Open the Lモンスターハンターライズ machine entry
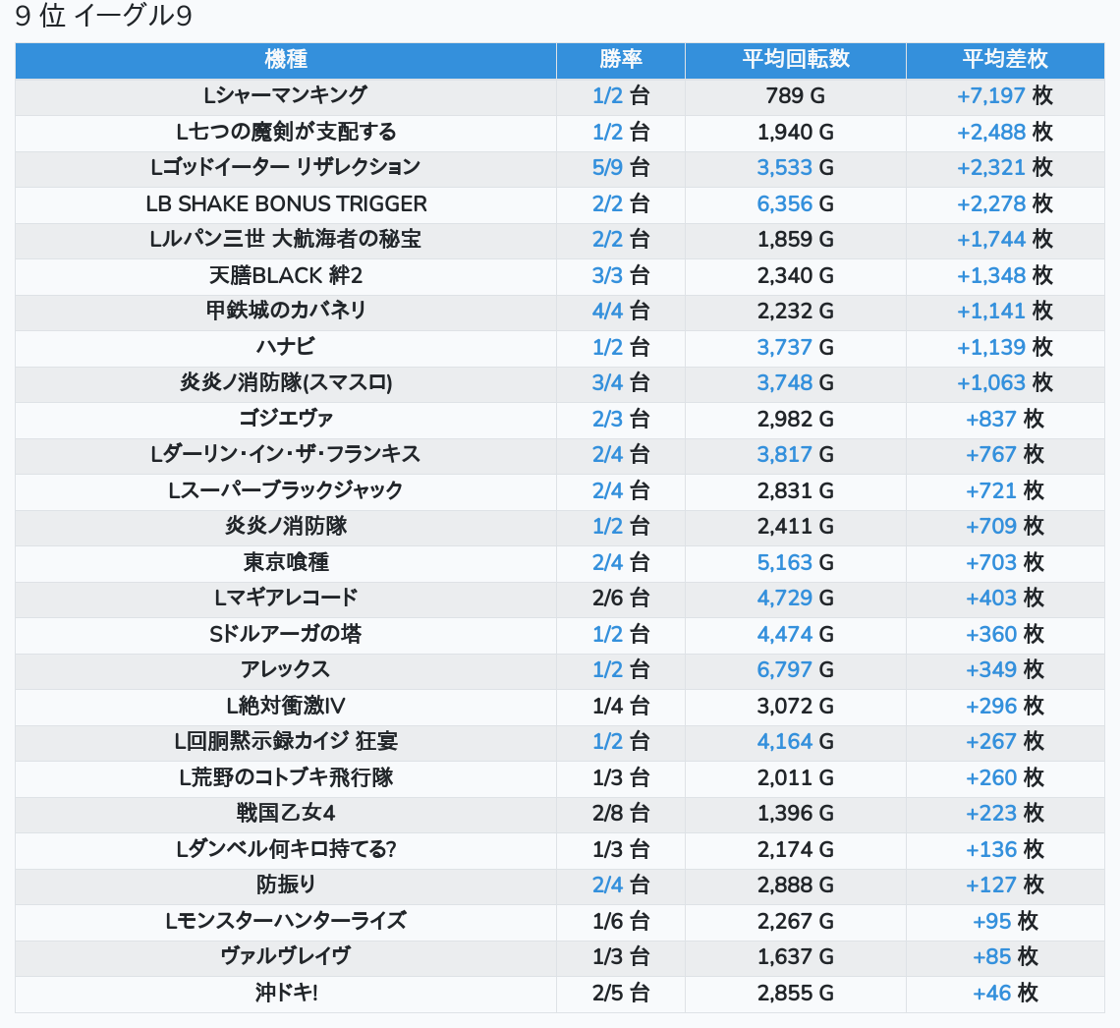Screen dimensions: 1120x1028 [286, 921]
